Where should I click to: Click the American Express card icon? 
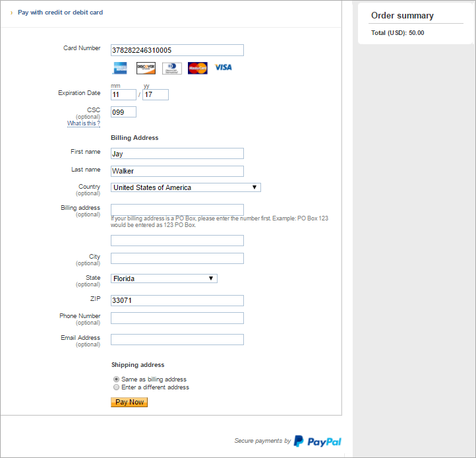coord(120,68)
